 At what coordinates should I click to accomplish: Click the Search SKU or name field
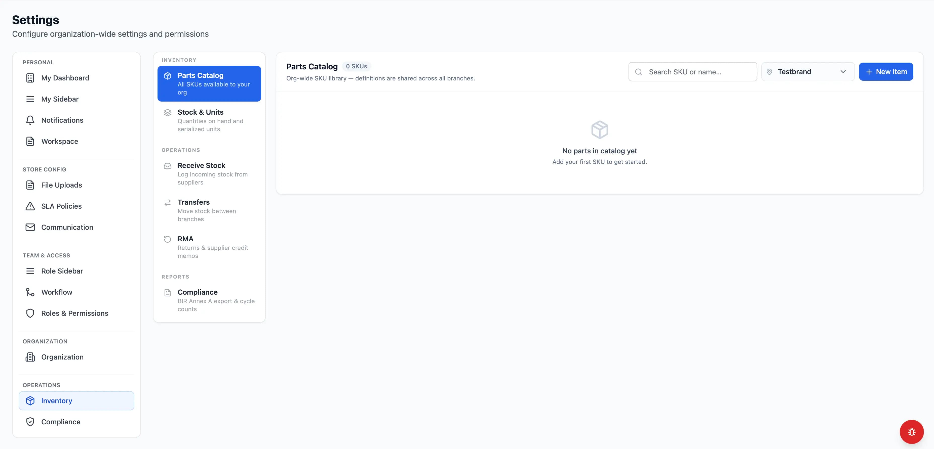(x=692, y=72)
